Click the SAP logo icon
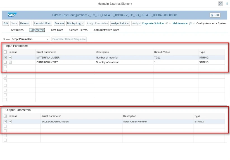Image resolution: width=230 pixels, height=160 pixels. click(x=12, y=15)
